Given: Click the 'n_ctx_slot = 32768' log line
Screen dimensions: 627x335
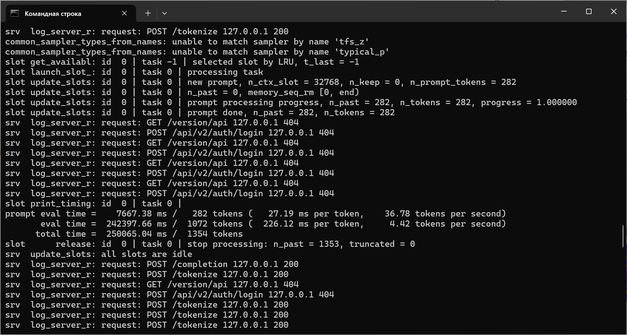Looking at the screenshot, I should point(260,82).
